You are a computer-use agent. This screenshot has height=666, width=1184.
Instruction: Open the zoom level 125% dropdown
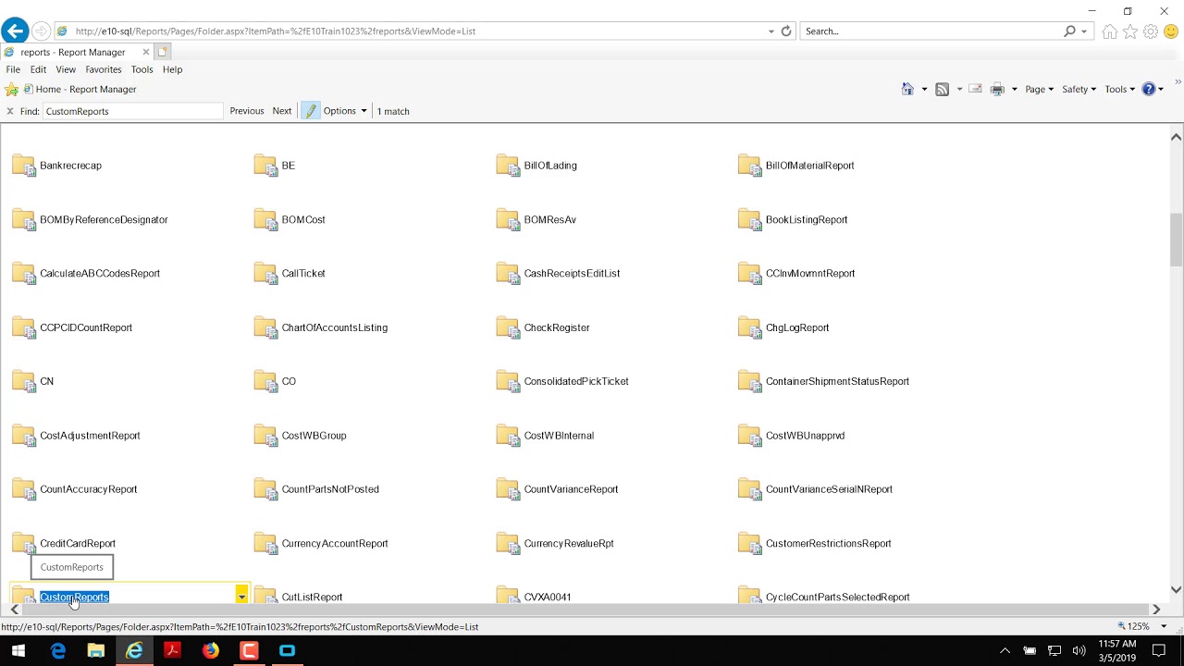point(1165,626)
